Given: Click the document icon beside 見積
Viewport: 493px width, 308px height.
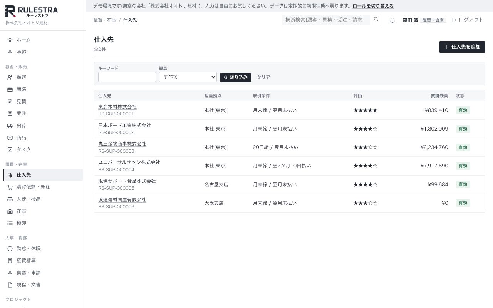Looking at the screenshot, I should point(10,102).
